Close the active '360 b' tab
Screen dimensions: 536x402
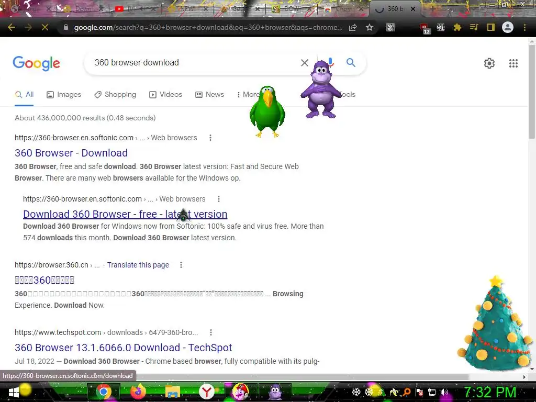[413, 9]
